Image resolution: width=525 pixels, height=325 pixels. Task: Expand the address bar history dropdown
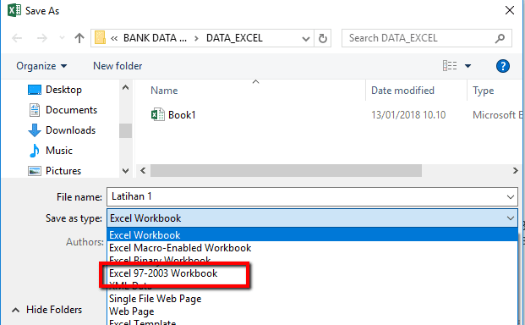[x=306, y=39]
